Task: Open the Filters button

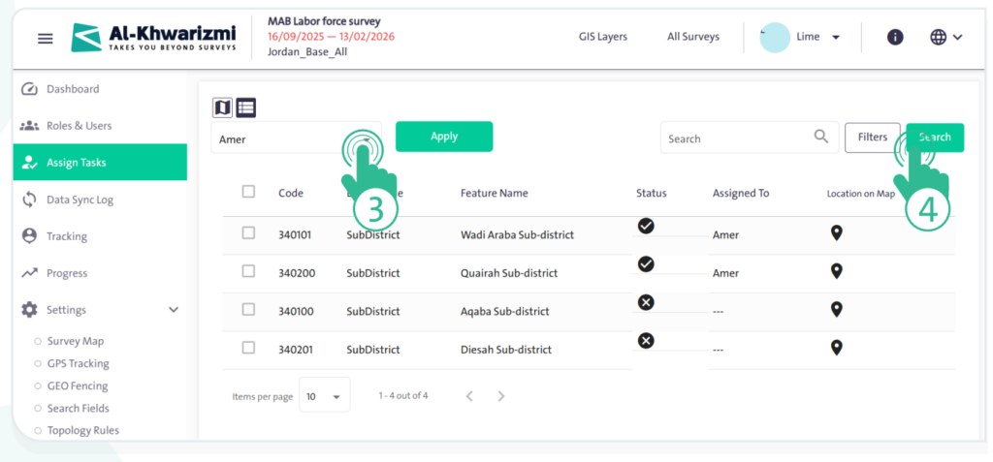Action: [872, 138]
